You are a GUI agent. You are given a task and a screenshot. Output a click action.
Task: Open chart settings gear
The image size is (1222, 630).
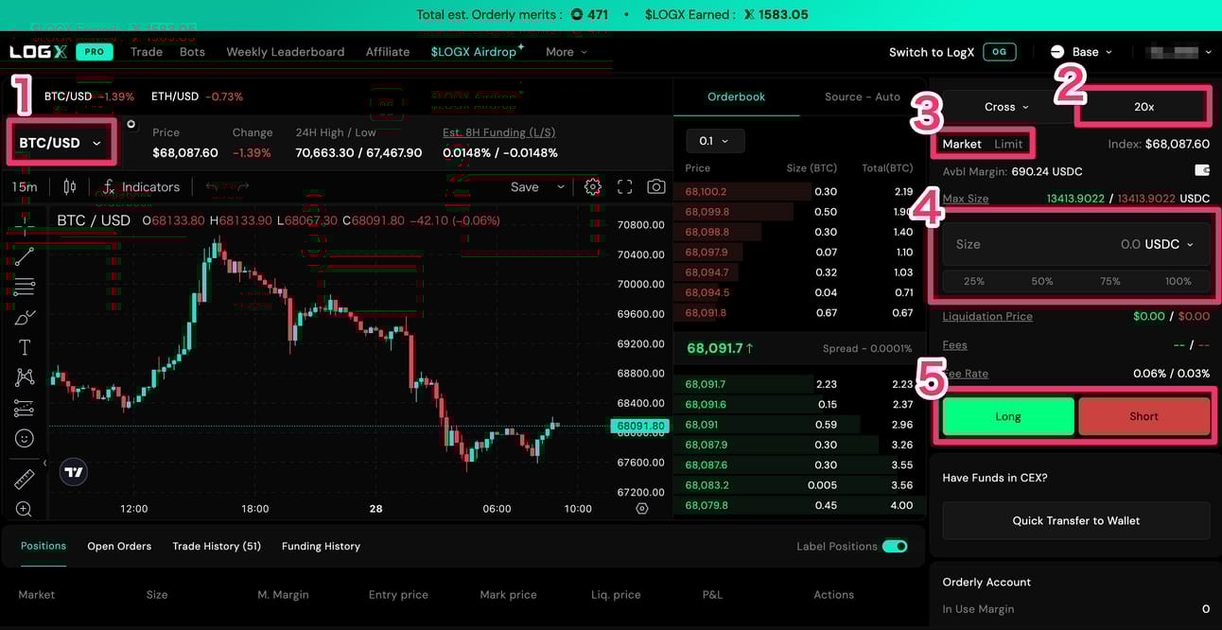[593, 187]
